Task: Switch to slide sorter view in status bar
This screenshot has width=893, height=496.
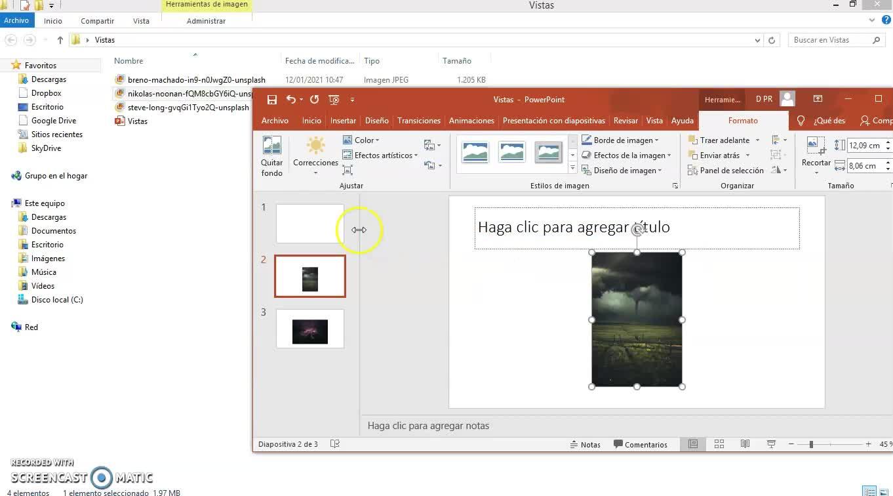Action: (x=719, y=444)
